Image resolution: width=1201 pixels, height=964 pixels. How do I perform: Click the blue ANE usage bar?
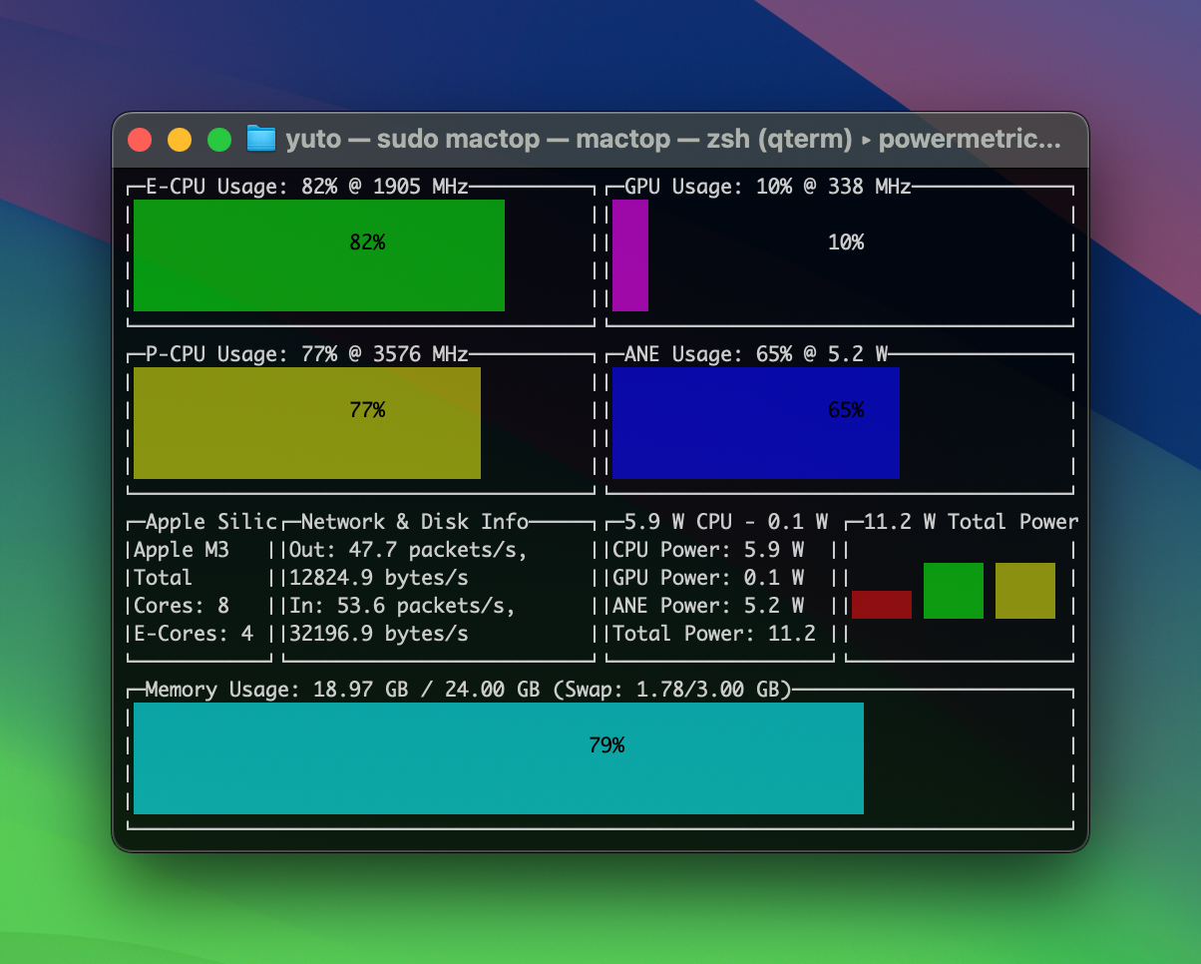755,423
